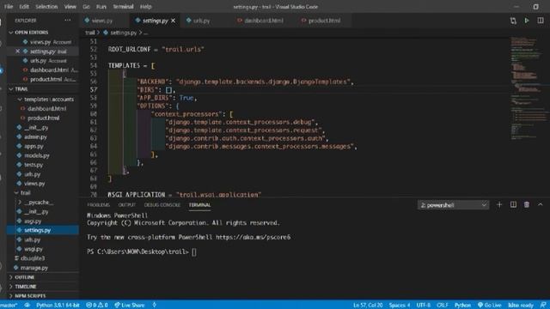Open the File menu

9,7
